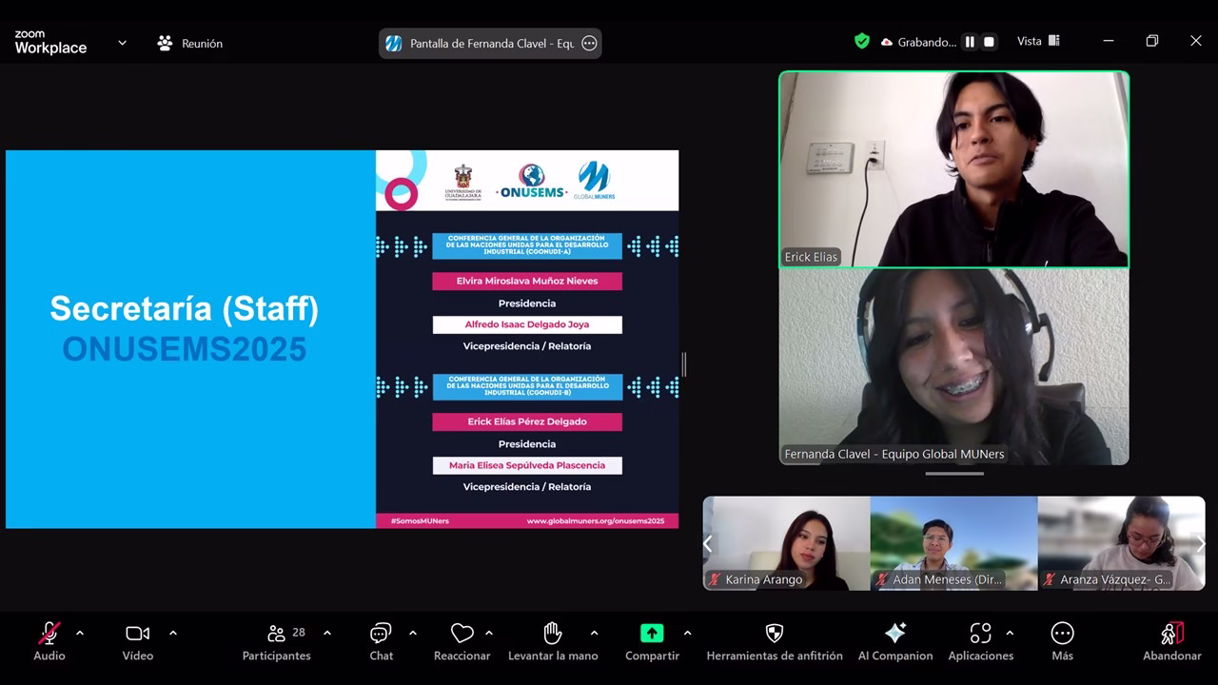Expand audio options arrow next to Audio
Screen dimensions: 1218x685
point(80,633)
